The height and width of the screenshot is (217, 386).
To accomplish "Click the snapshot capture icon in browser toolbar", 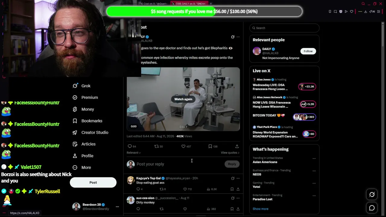I will pos(335,12).
